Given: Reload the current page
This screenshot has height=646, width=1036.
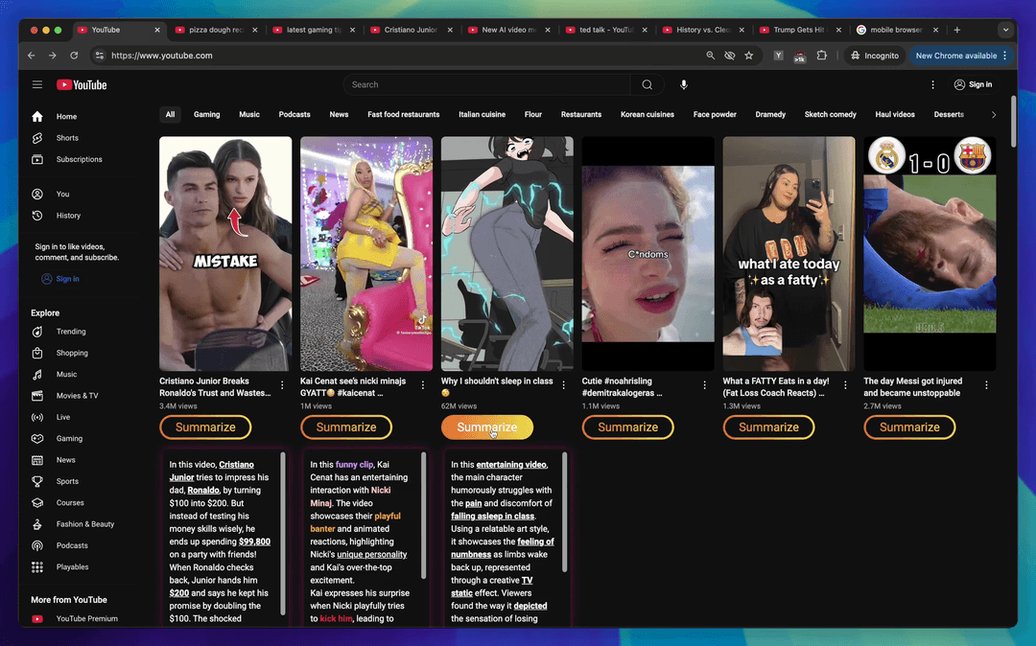Looking at the screenshot, I should tap(74, 56).
